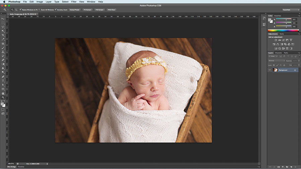301x169 pixels.
Task: Select the Gradient tool
Action: [x=3, y=64]
